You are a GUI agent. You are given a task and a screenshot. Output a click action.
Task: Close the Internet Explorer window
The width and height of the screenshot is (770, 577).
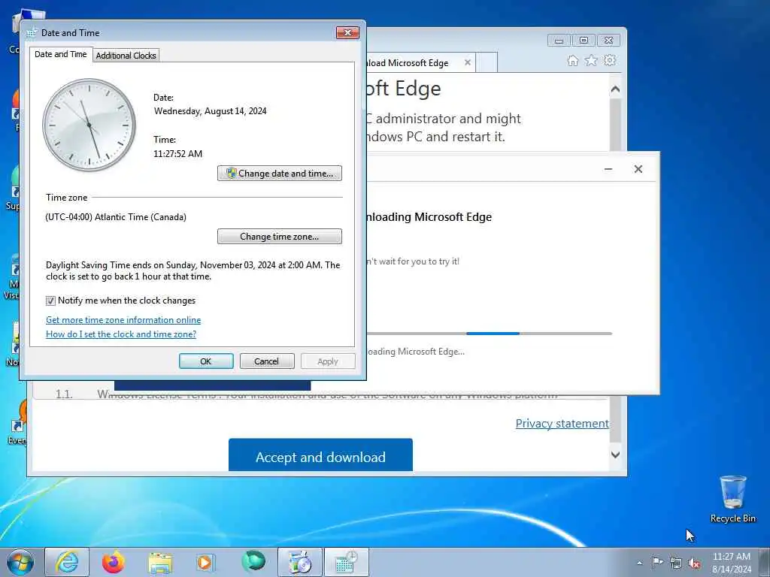608,41
